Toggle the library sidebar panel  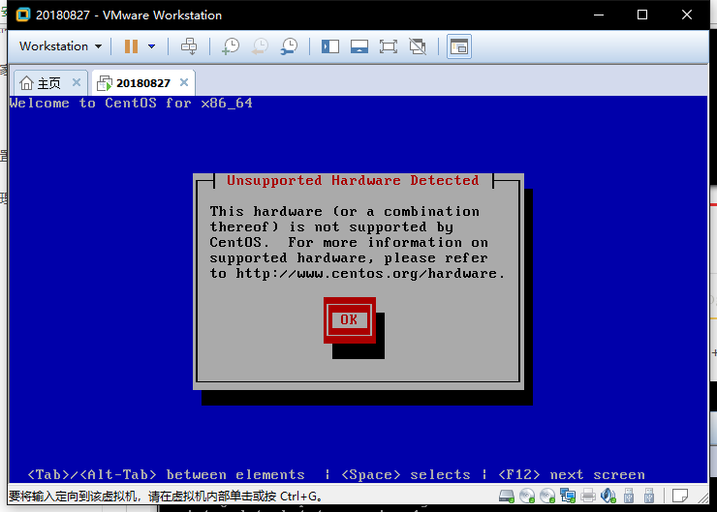coord(330,46)
